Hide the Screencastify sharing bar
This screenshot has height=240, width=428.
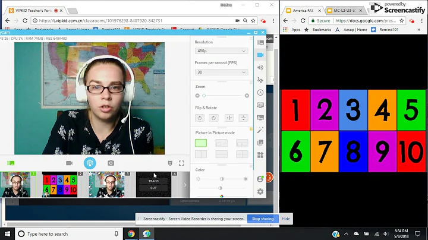pyautogui.click(x=286, y=219)
